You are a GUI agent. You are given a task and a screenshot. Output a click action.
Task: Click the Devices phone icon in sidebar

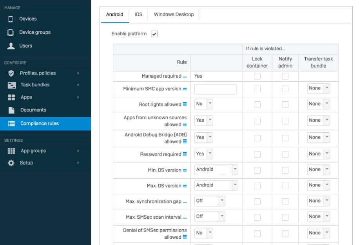(x=11, y=19)
